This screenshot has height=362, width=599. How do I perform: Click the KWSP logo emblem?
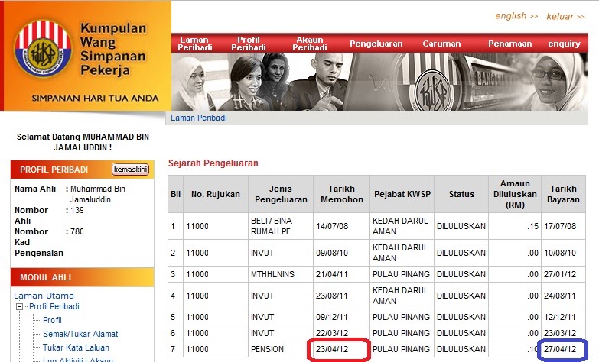click(x=43, y=49)
